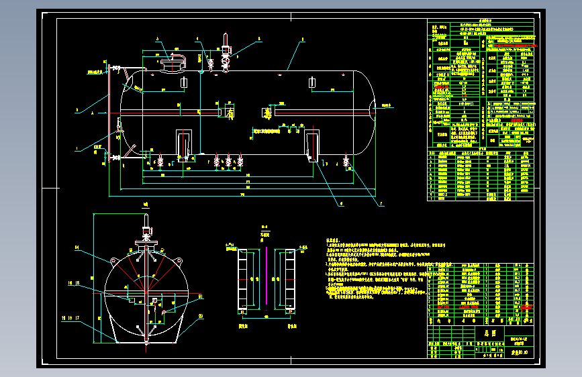Select the right elliptical head of the tank

click(365, 113)
